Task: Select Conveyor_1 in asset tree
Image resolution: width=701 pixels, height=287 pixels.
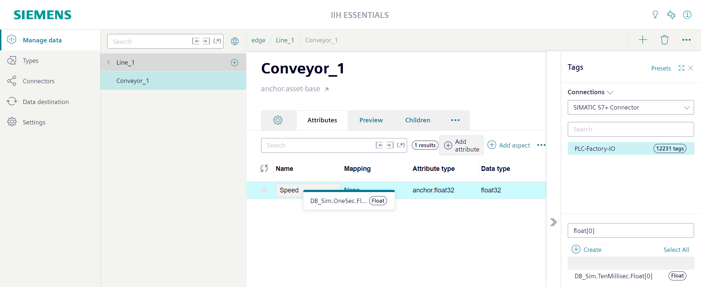Action: click(x=173, y=81)
